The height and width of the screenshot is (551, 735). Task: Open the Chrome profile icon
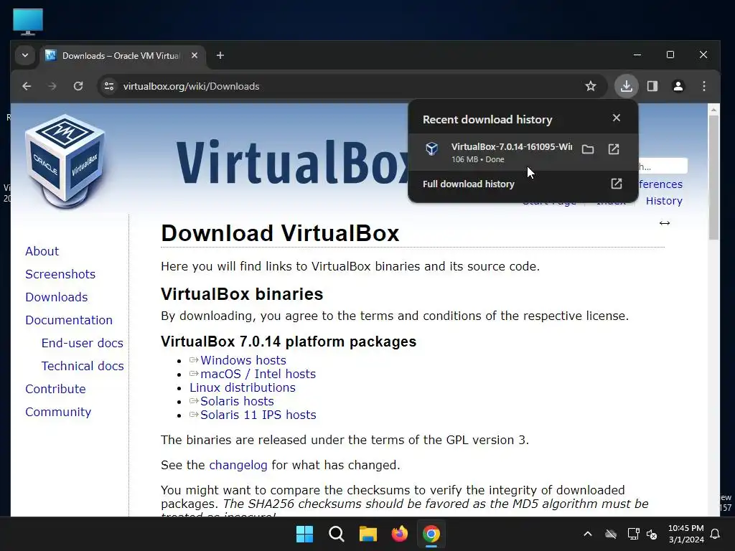678,86
